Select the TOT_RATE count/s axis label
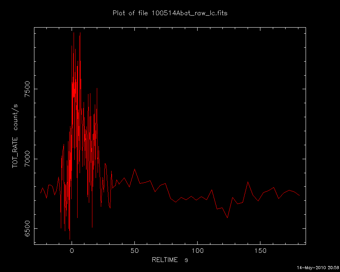 [15, 136]
